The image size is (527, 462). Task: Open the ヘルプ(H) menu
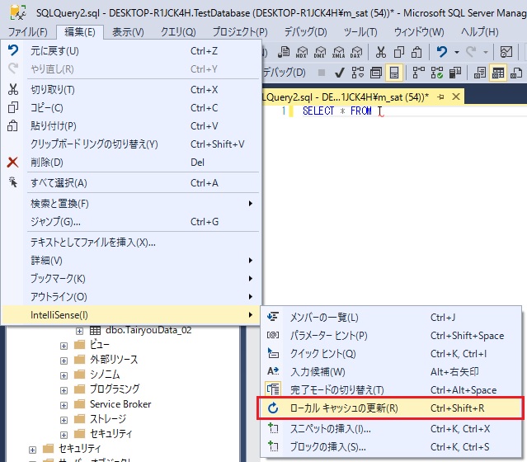click(480, 32)
